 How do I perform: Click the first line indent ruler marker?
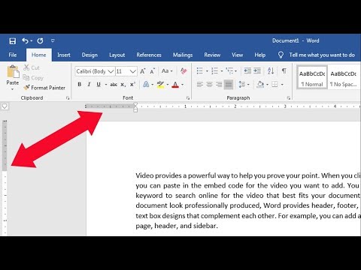pos(135,104)
